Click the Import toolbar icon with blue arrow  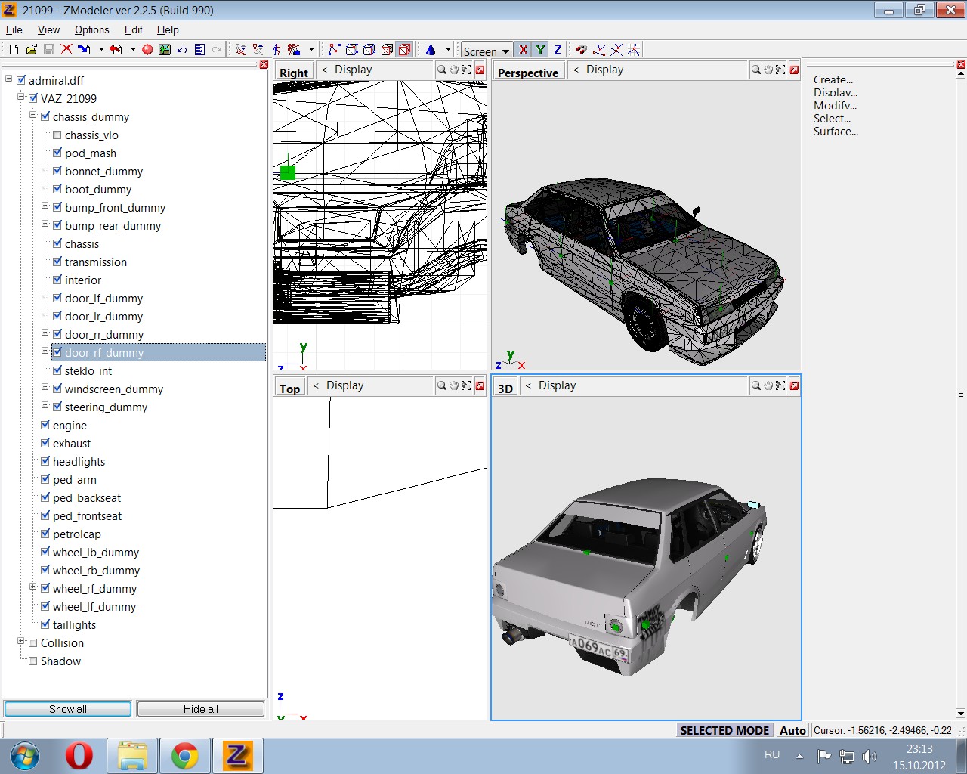click(x=84, y=50)
